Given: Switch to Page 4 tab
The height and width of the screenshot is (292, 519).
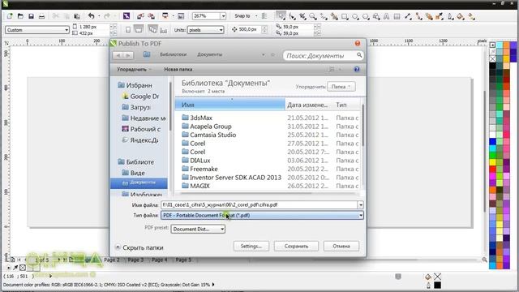Looking at the screenshot, I should pyautogui.click(x=160, y=260).
